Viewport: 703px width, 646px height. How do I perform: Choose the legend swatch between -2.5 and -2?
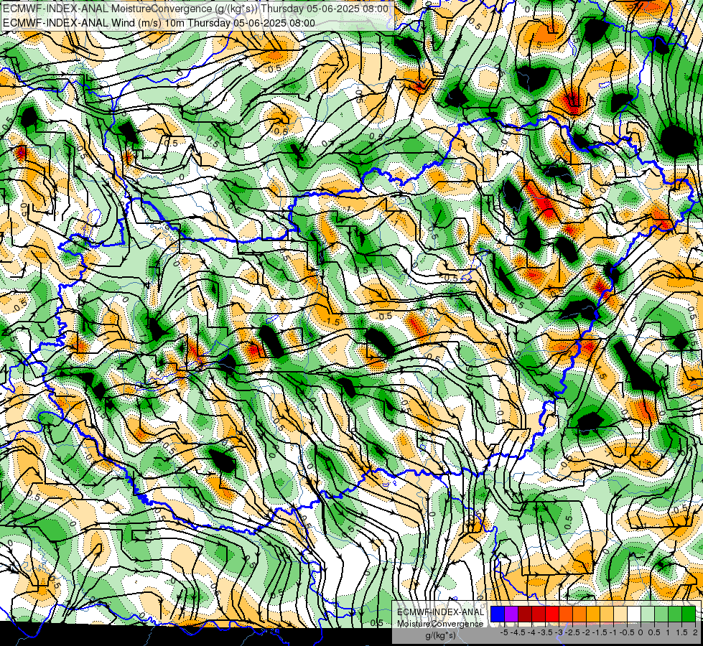pyautogui.click(x=579, y=614)
